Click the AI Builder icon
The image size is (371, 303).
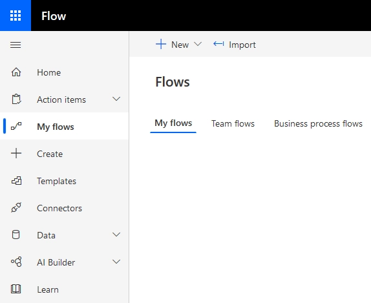point(16,262)
